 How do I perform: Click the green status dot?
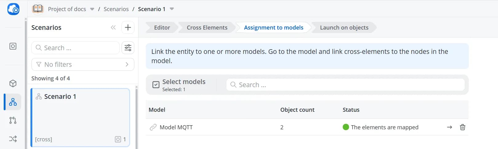(346, 127)
